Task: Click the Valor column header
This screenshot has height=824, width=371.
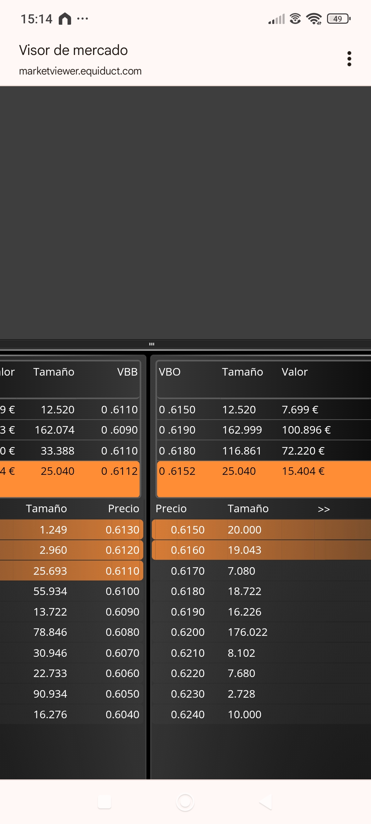Action: point(294,372)
